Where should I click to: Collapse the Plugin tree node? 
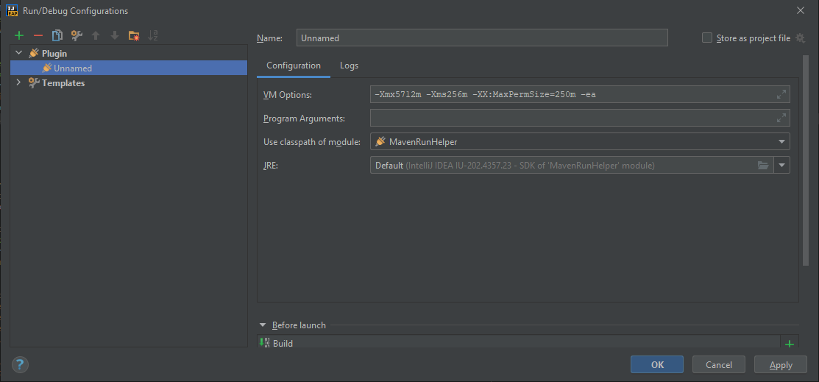point(19,53)
